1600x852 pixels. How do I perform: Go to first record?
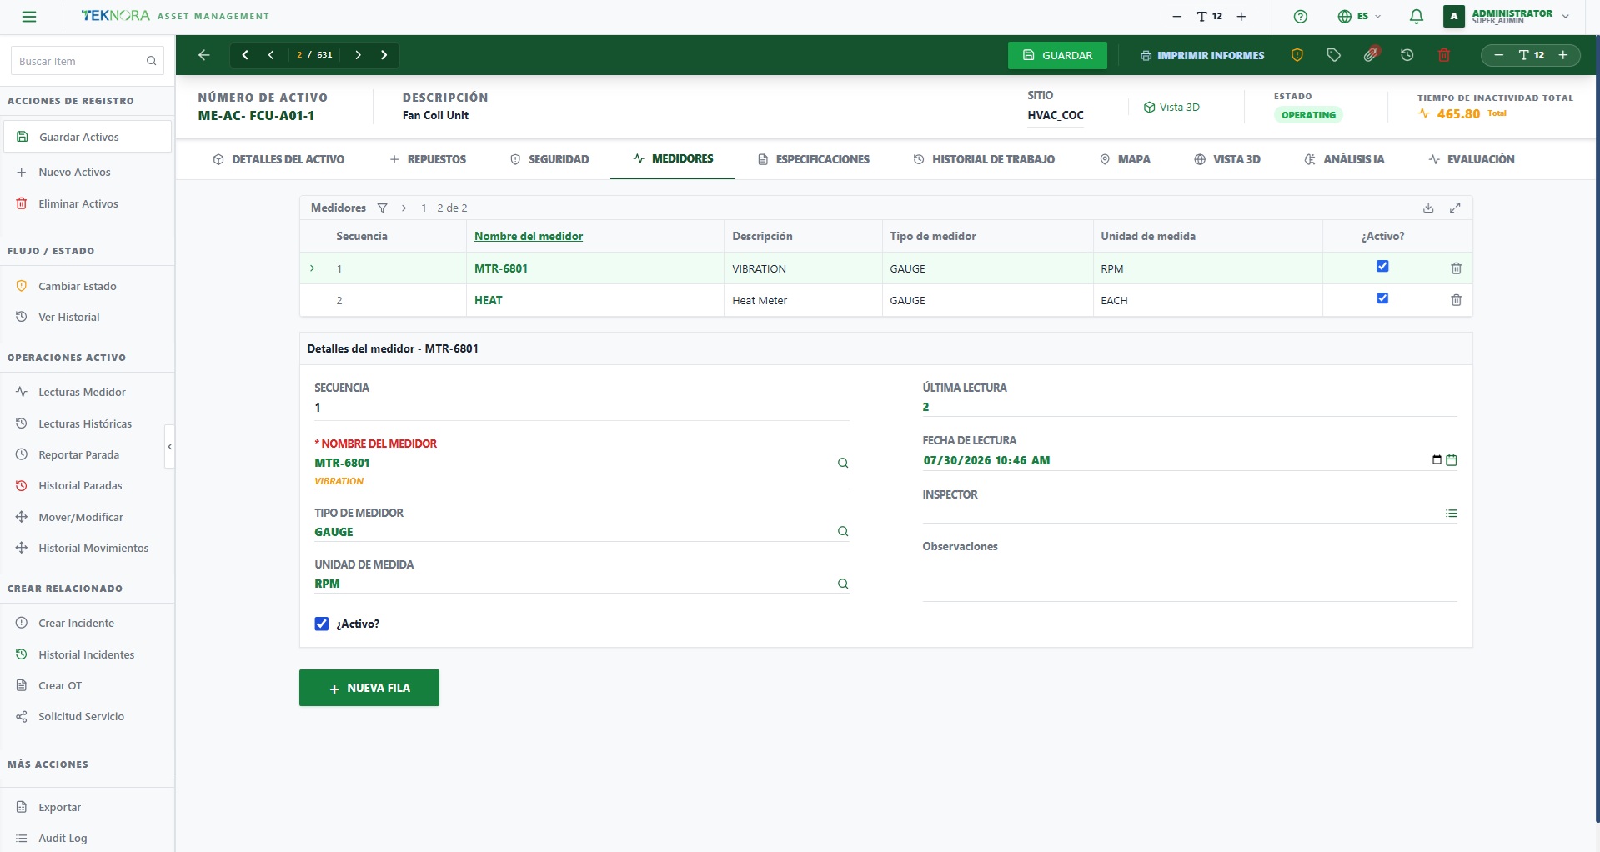[x=245, y=55]
